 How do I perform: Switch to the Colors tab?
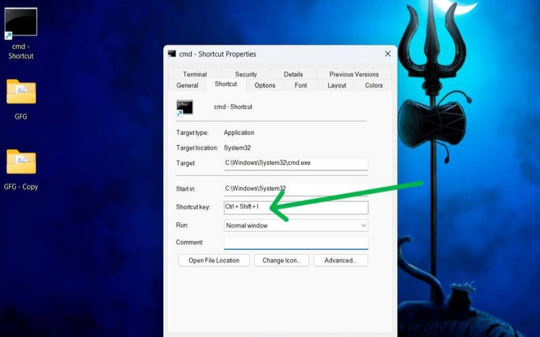373,85
